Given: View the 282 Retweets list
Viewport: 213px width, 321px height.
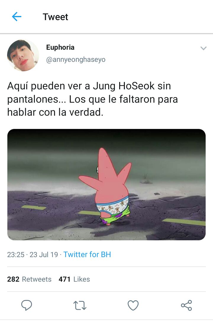Looking at the screenshot, I should [29, 279].
